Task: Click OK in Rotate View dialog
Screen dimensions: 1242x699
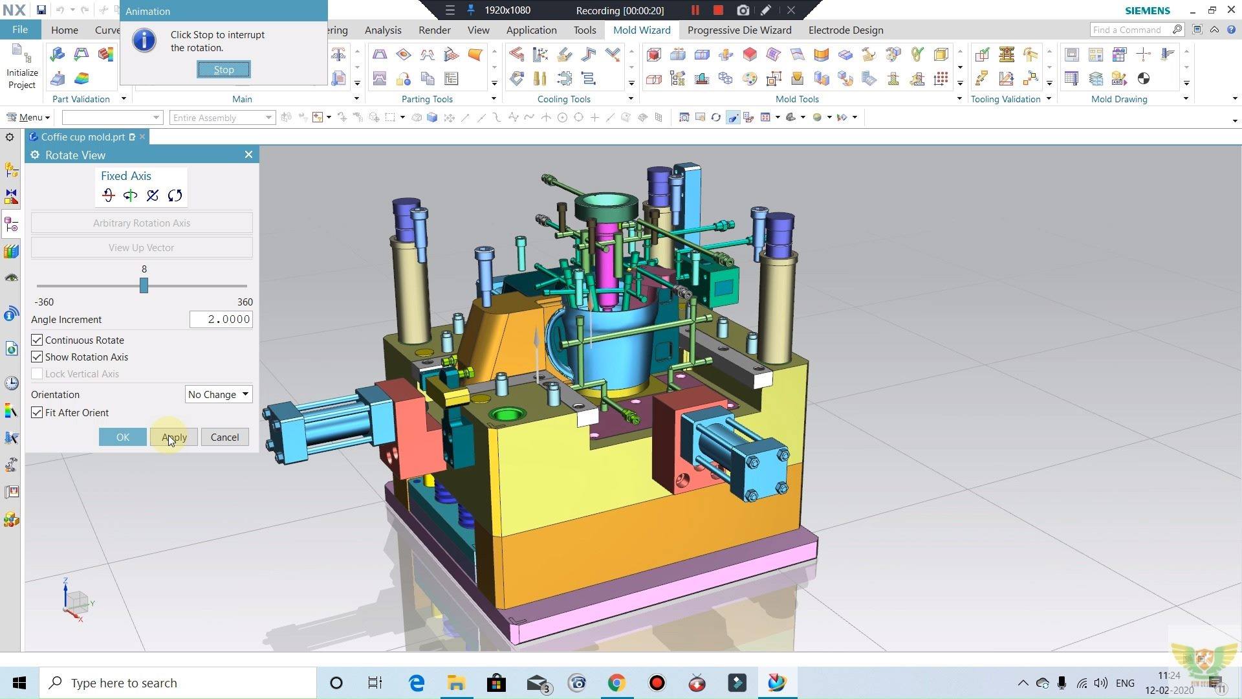Action: click(x=122, y=437)
